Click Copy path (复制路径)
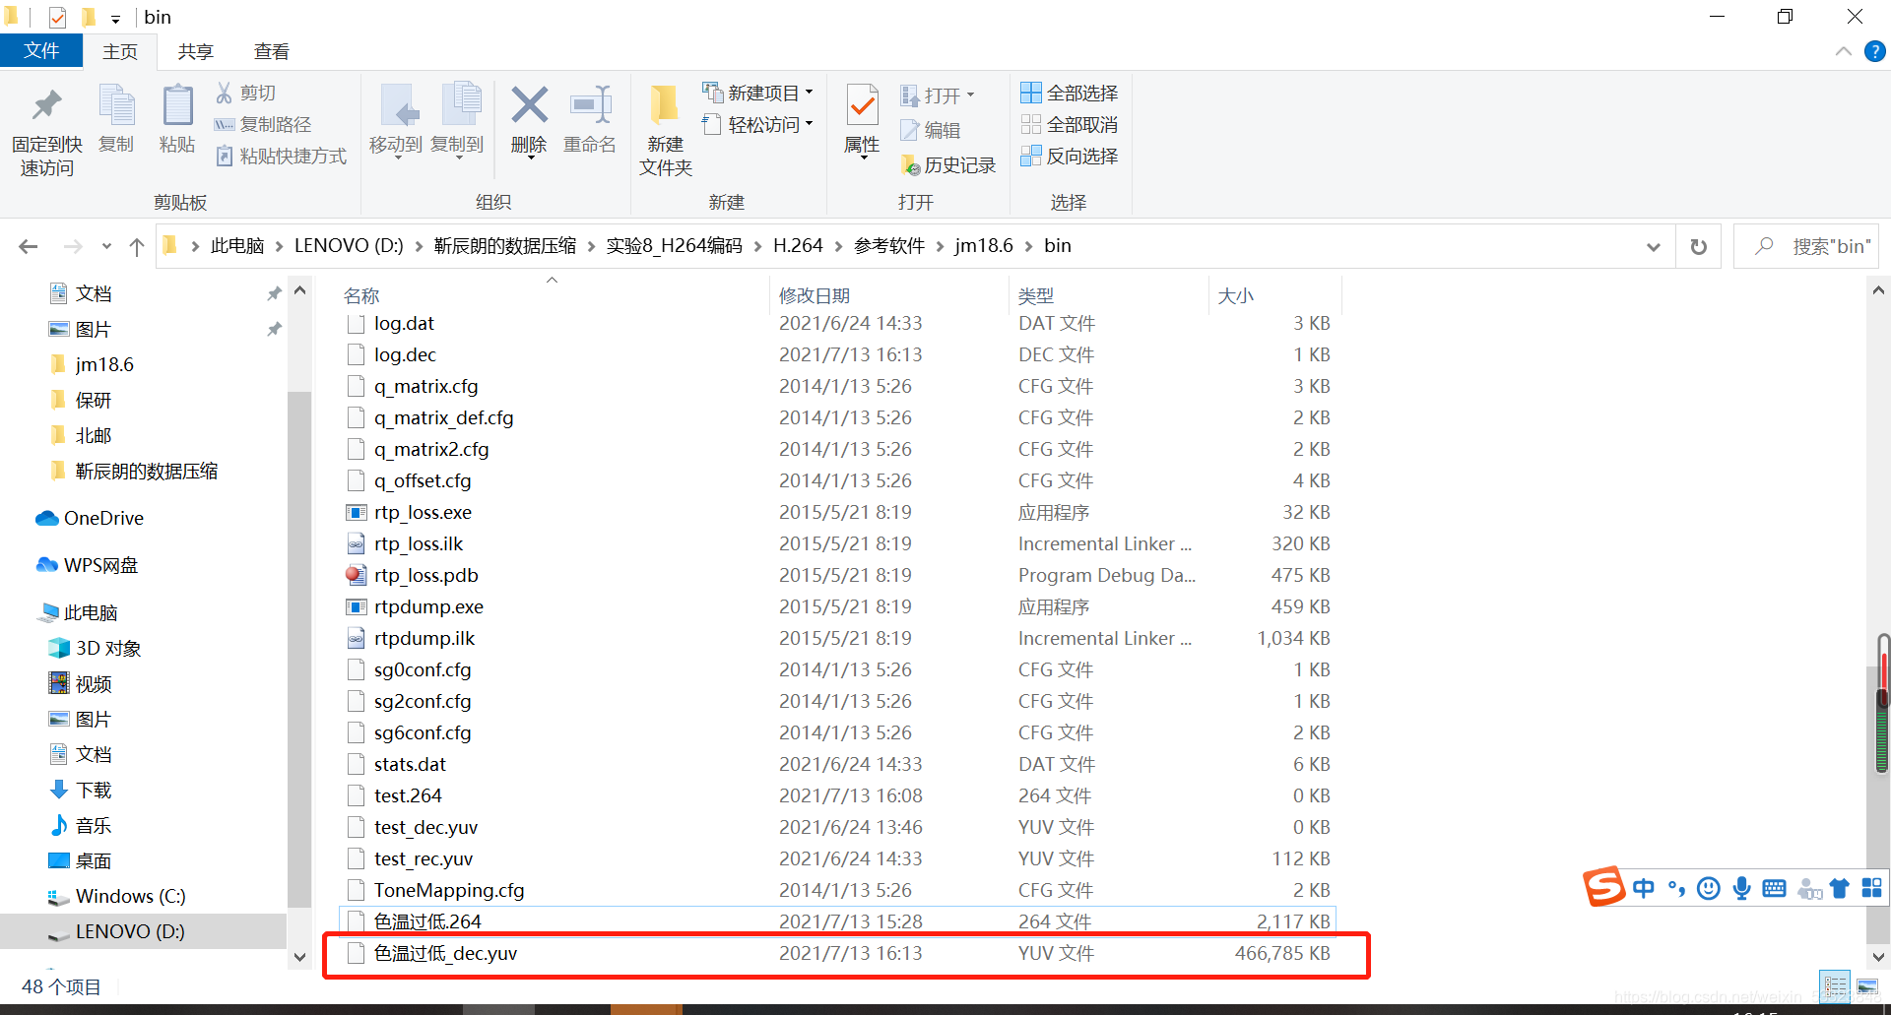Viewport: 1891px width, 1015px height. click(263, 124)
